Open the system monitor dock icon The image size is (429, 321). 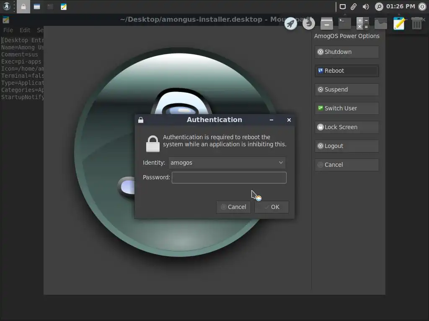(x=381, y=23)
